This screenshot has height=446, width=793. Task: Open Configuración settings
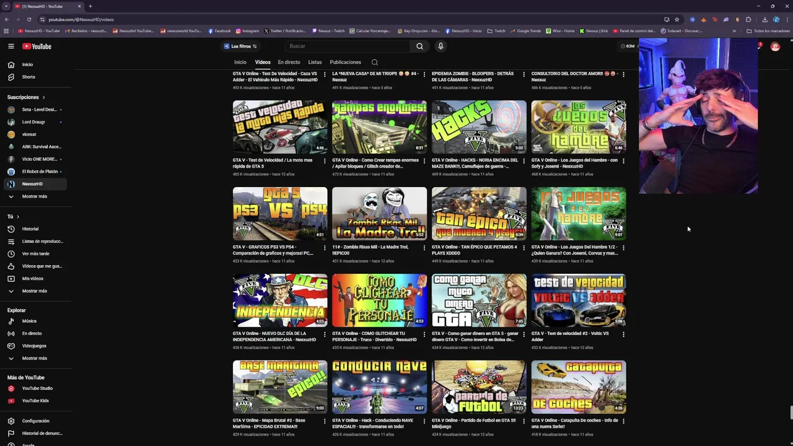coord(35,421)
